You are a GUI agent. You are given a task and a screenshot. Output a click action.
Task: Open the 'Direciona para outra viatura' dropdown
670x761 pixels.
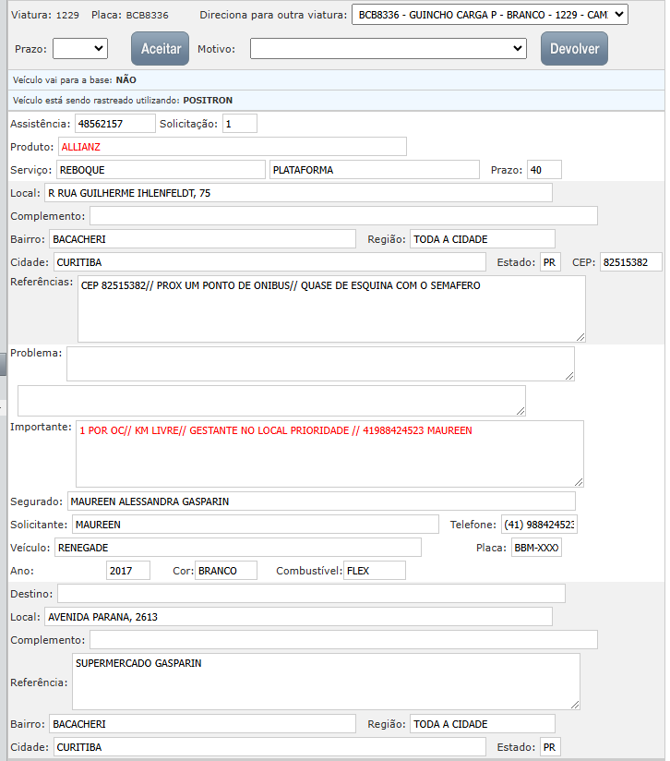[489, 15]
